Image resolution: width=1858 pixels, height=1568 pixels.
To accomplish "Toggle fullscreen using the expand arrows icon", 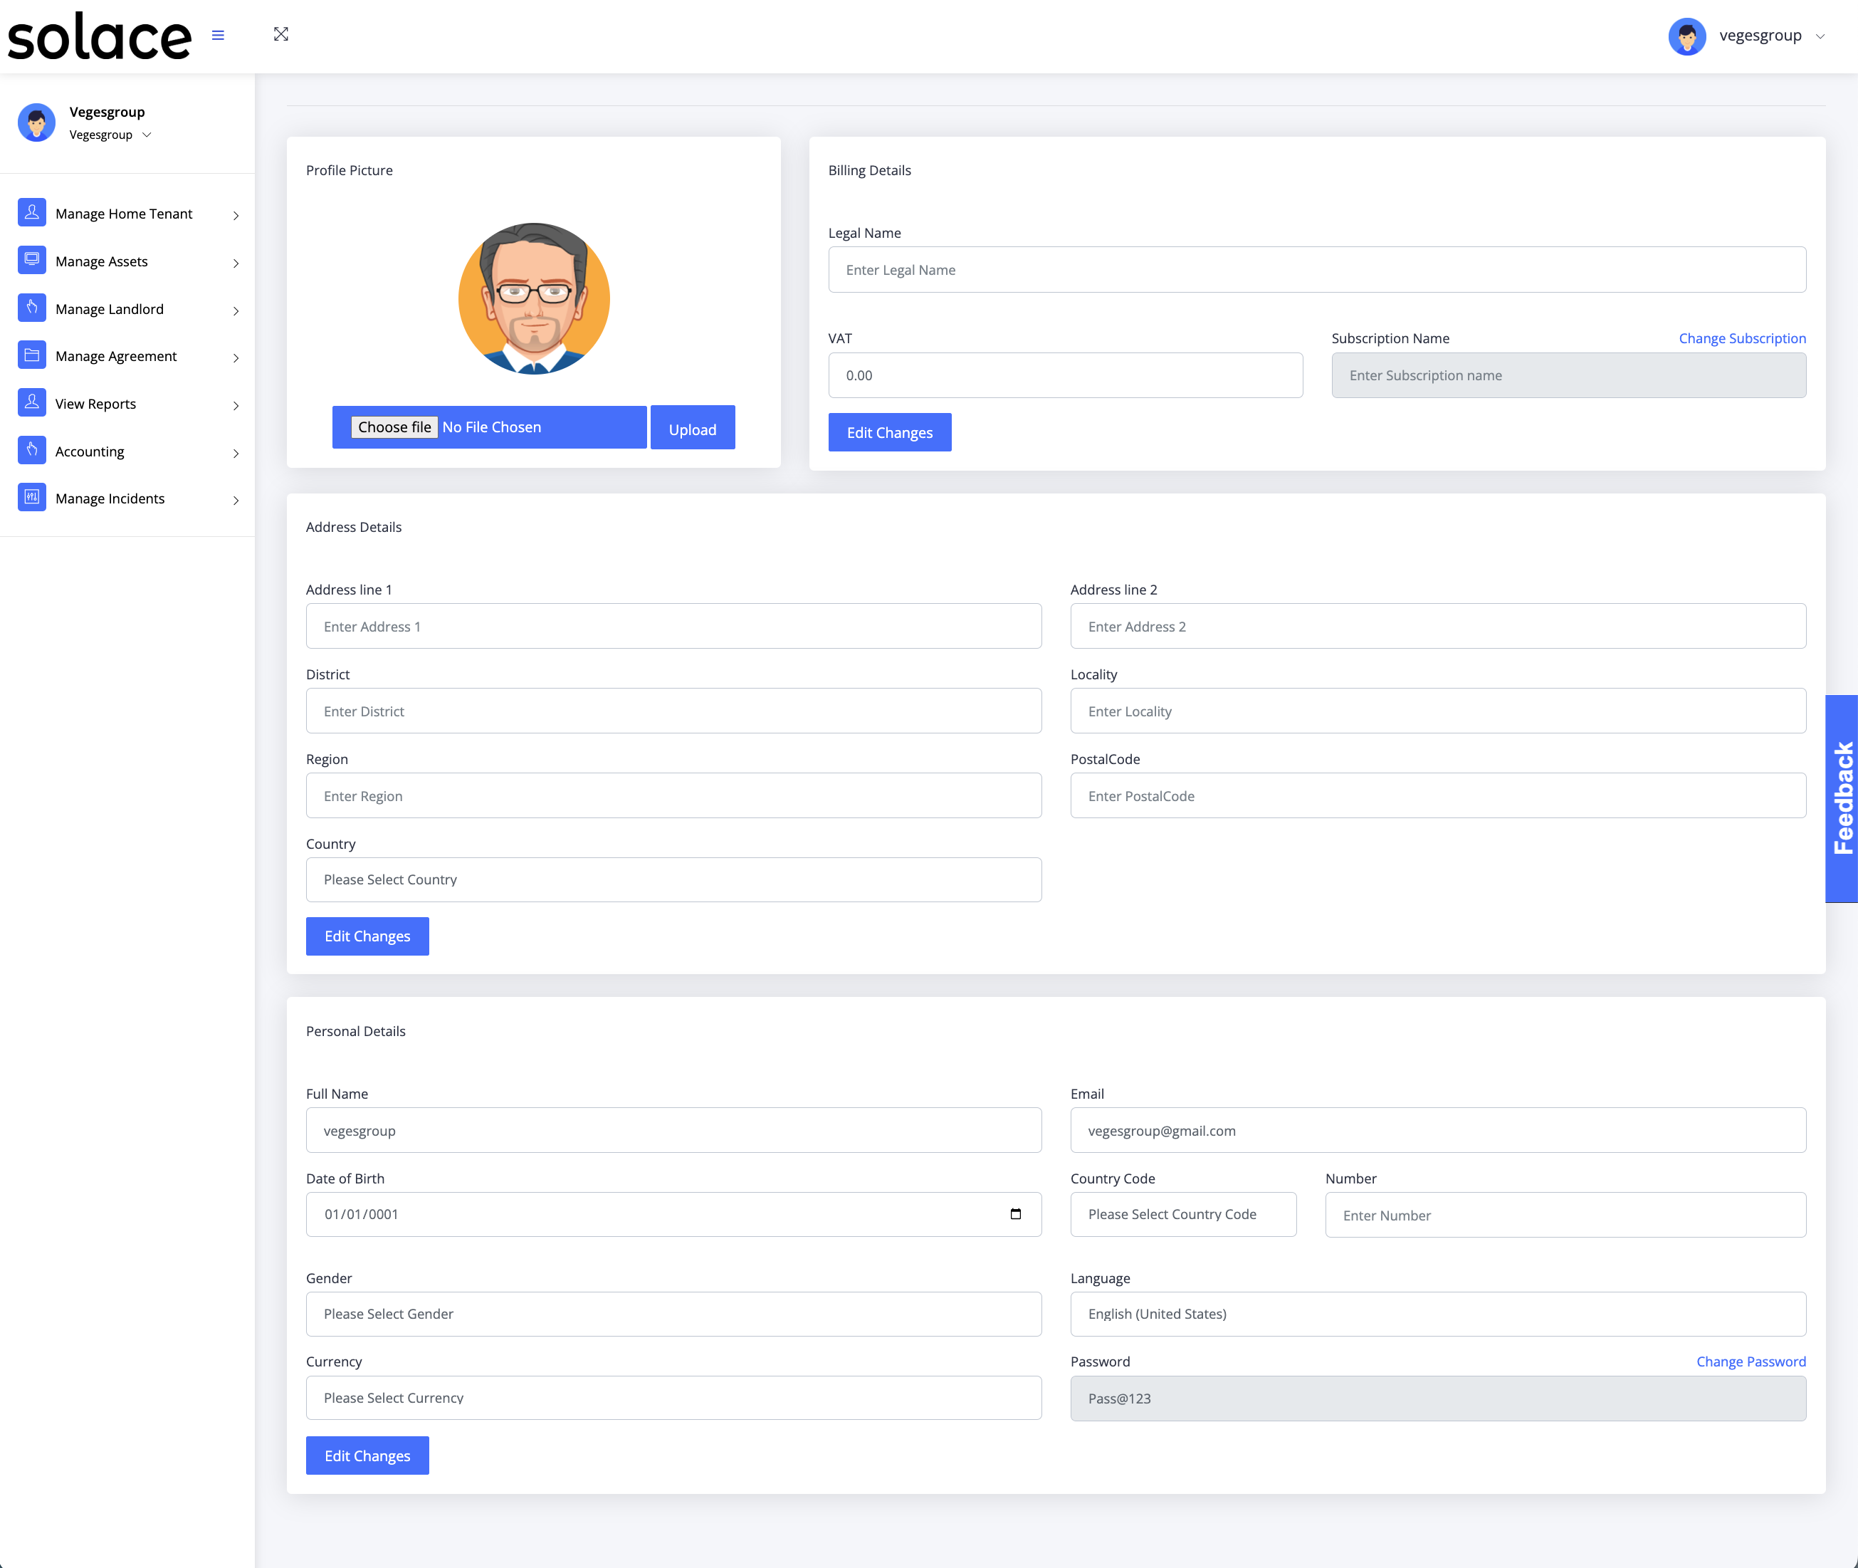I will (x=280, y=33).
